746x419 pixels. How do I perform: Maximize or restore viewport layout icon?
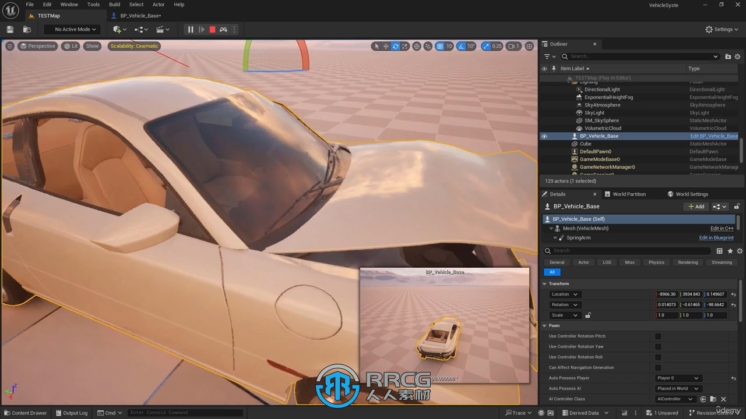[529, 46]
